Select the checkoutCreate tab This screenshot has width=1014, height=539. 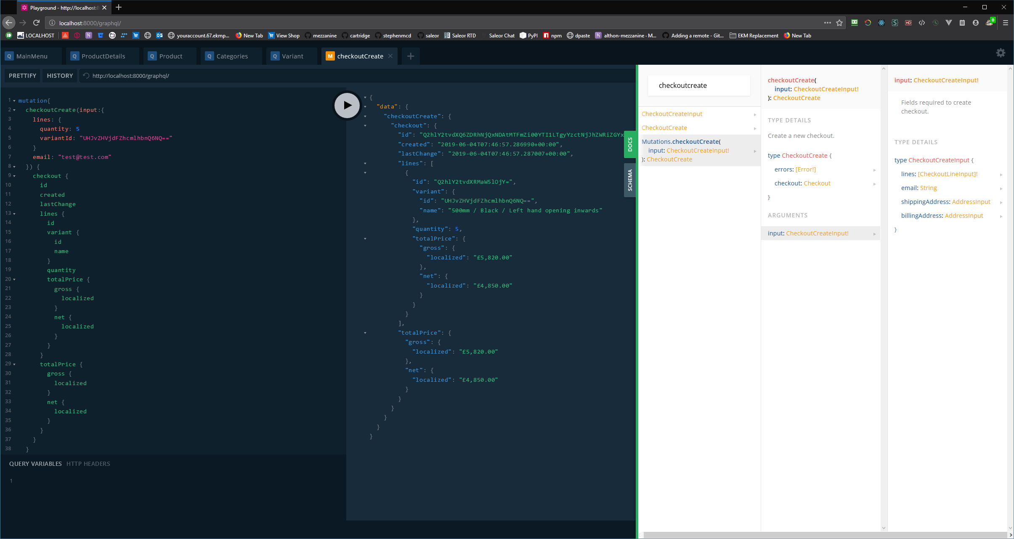(x=360, y=56)
